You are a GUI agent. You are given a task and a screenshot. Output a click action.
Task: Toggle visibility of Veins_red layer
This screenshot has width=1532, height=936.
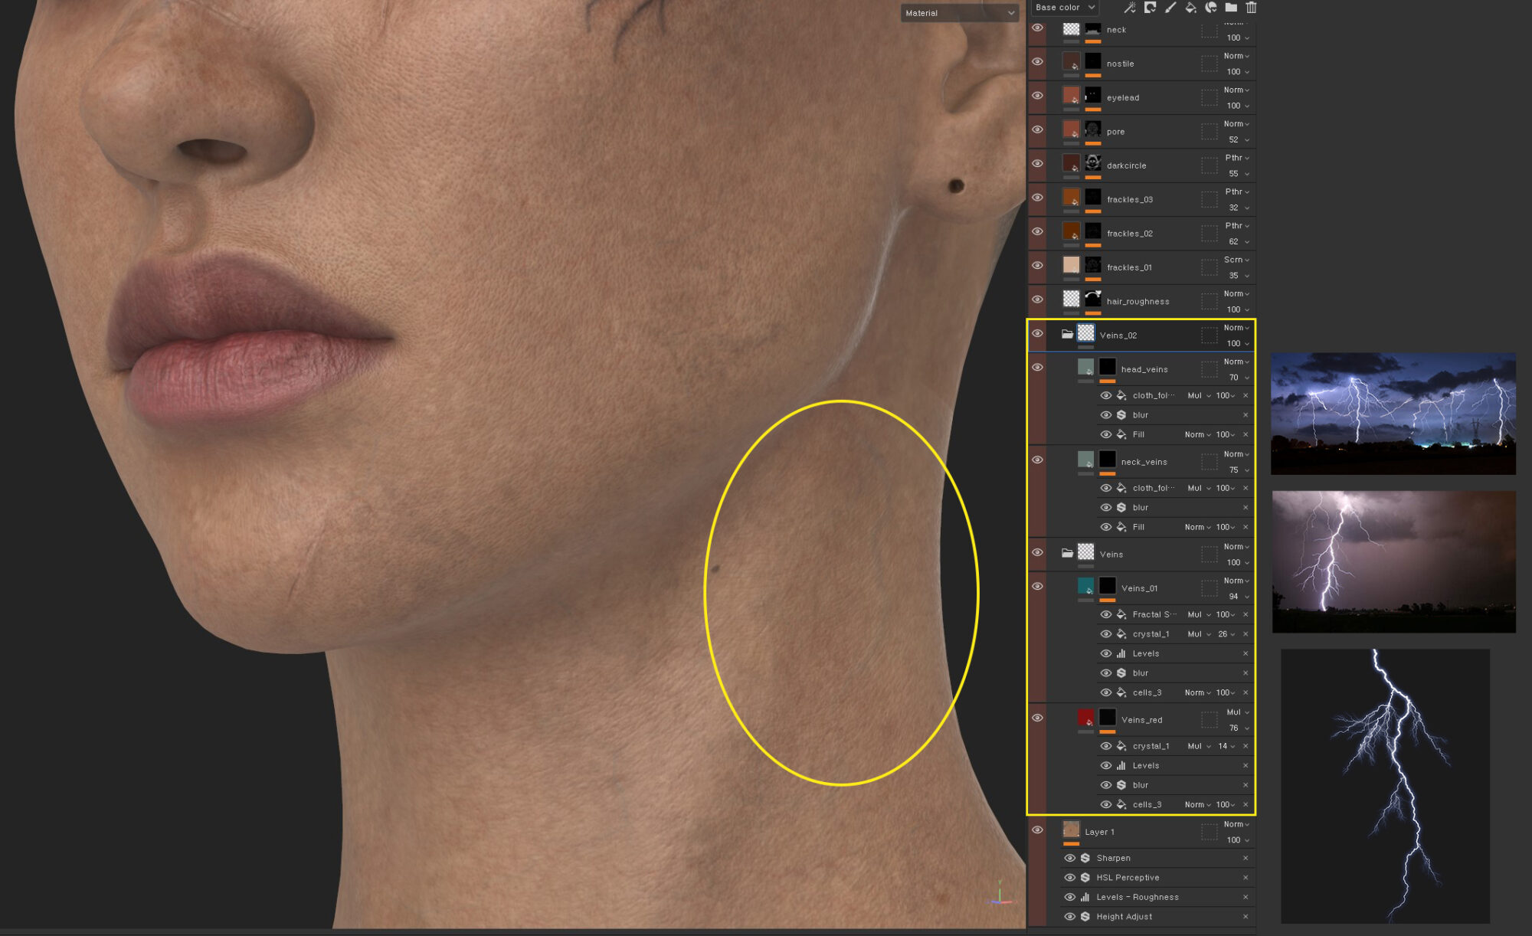click(1037, 718)
